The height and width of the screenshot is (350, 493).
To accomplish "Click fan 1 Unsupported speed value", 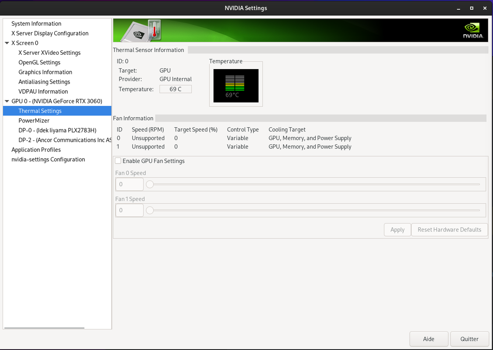I will pos(148,147).
